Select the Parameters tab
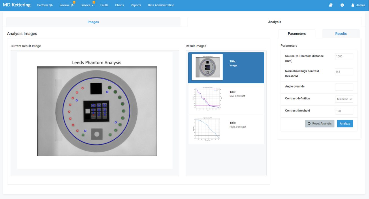Screen dimensions: 369x199 pos(297,34)
